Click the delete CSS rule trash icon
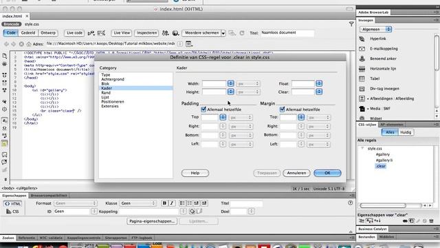 pos(431,221)
